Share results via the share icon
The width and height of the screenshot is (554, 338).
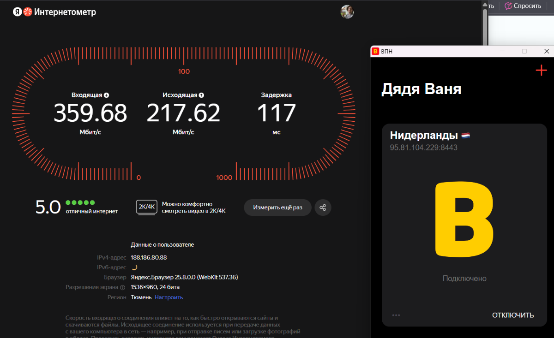click(323, 208)
